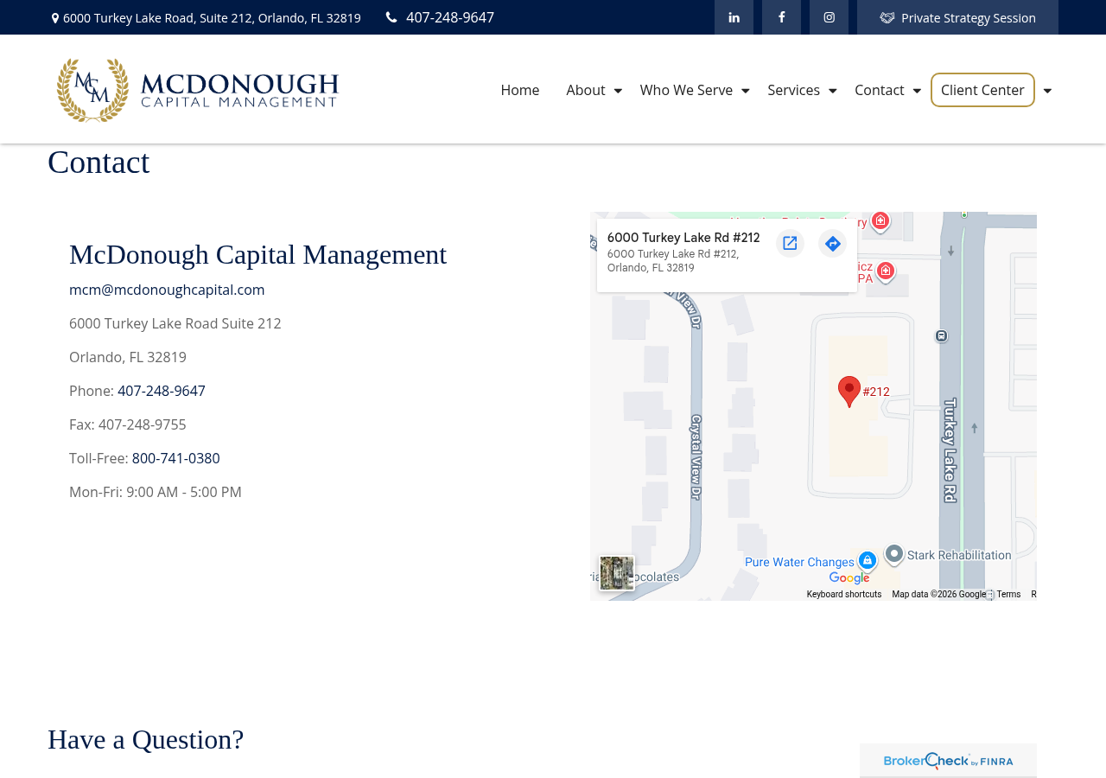Viewport: 1106px width, 778px height.
Task: Click the Fax: 407-248-9755 text
Action: [x=128, y=424]
